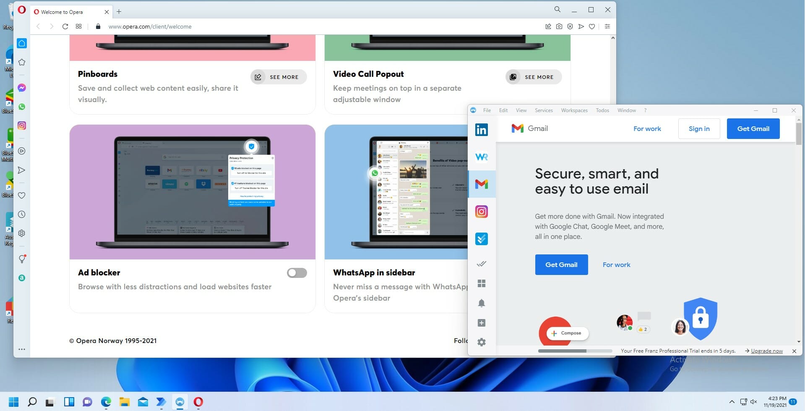The width and height of the screenshot is (805, 411).
Task: Open the View menu in Franz
Action: pos(521,110)
